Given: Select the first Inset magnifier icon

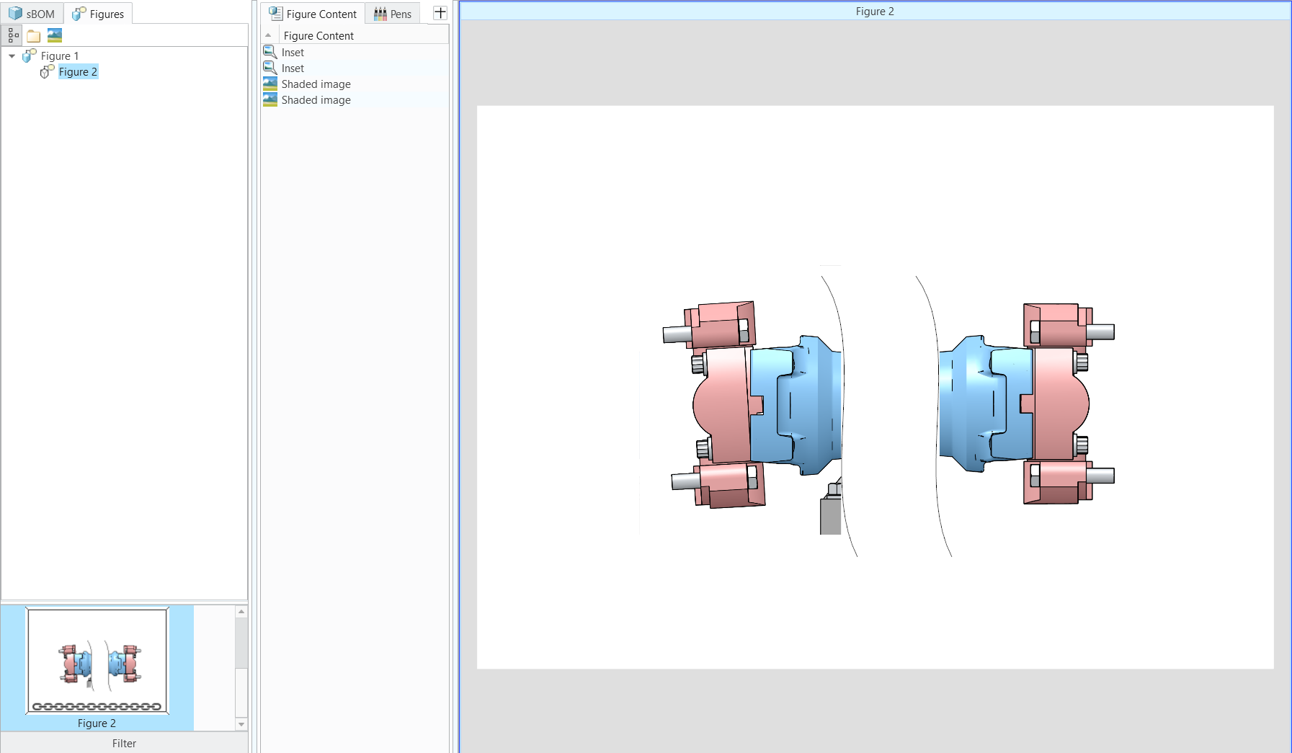Looking at the screenshot, I should pyautogui.click(x=269, y=51).
